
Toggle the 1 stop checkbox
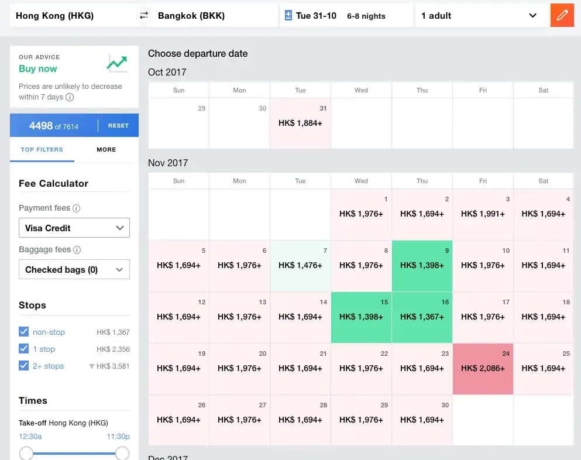coord(24,349)
